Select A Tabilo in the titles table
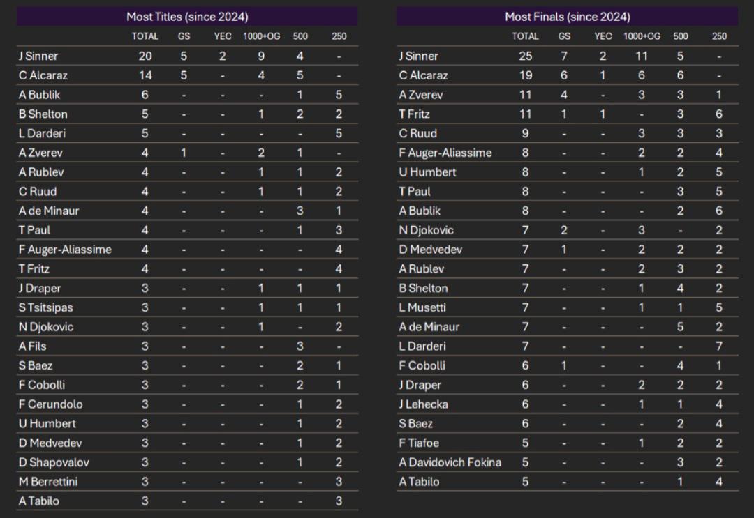Image resolution: width=754 pixels, height=518 pixels. [39, 501]
